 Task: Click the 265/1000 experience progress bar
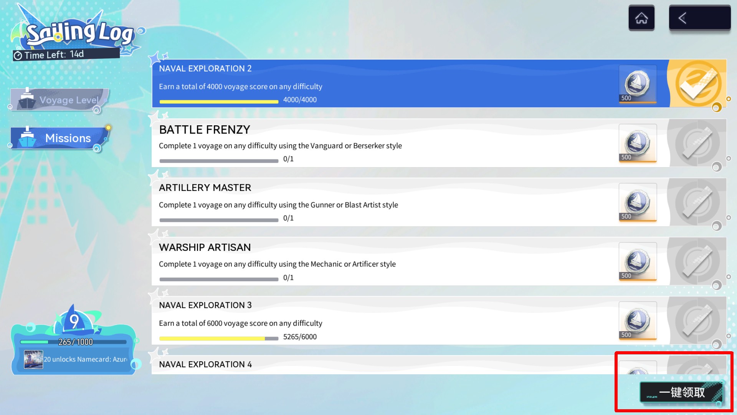[x=73, y=342]
